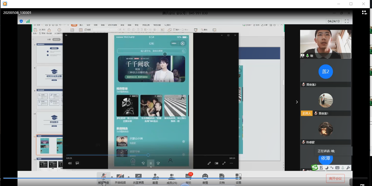
Task: Mute the inner video volume speaker
Action: tap(70, 163)
